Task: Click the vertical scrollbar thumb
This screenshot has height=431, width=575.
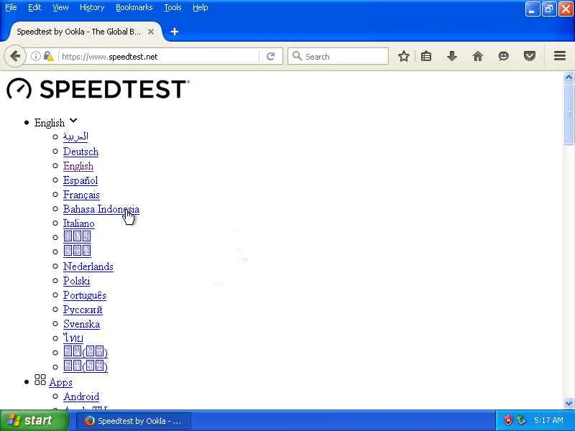Action: click(569, 114)
